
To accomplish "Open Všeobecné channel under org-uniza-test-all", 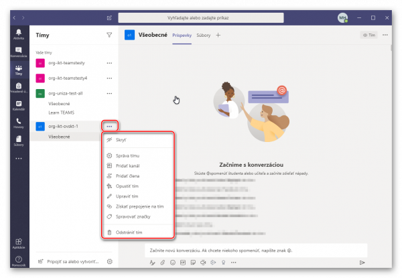I will [x=59, y=104].
